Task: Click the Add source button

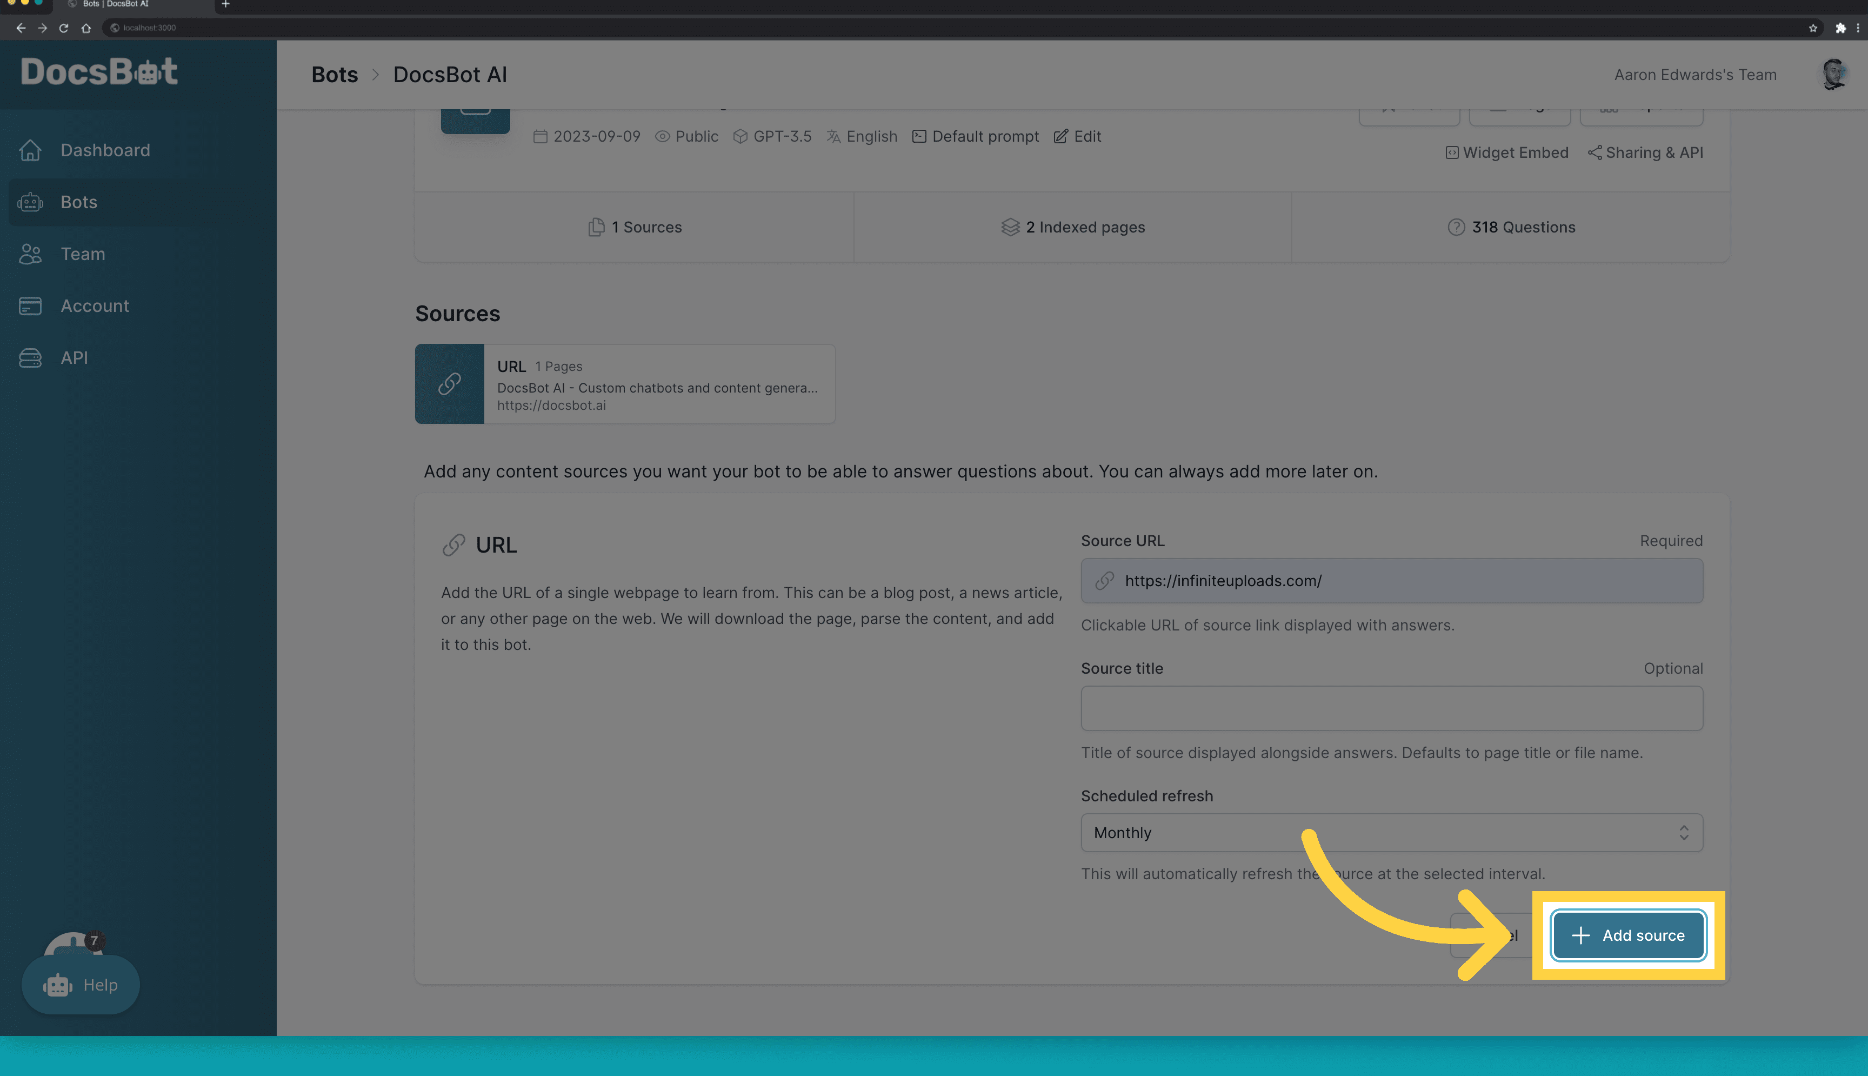Action: click(1627, 935)
